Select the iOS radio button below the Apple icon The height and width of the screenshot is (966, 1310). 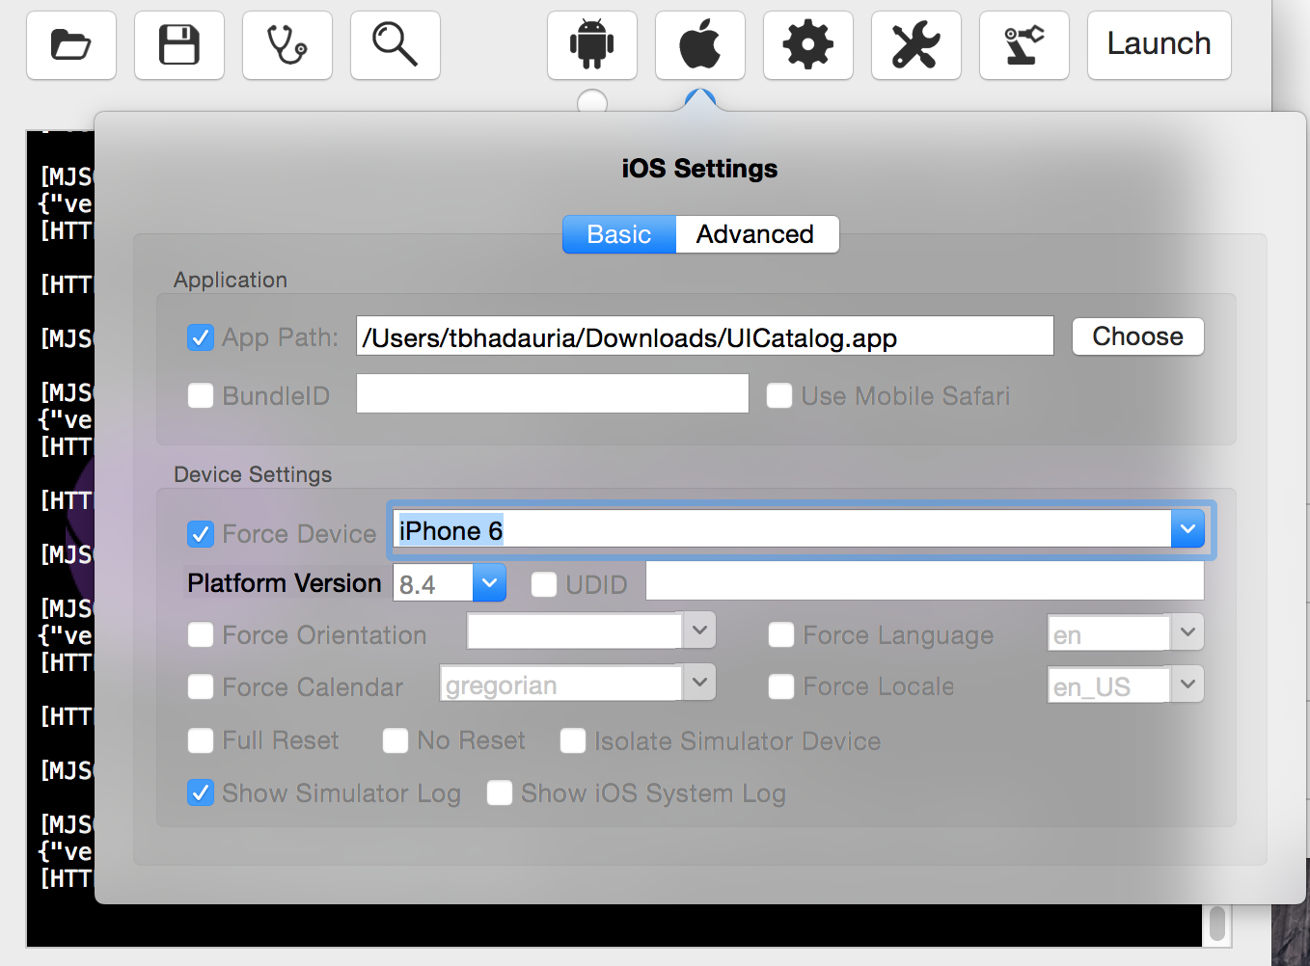700,100
